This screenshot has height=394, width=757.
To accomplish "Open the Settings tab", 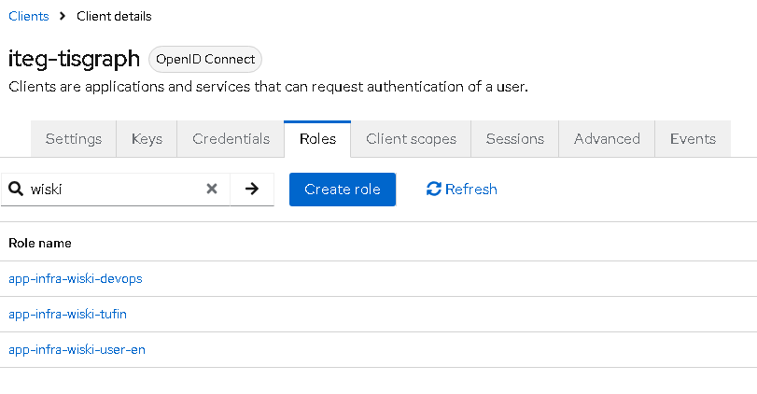I will (74, 139).
